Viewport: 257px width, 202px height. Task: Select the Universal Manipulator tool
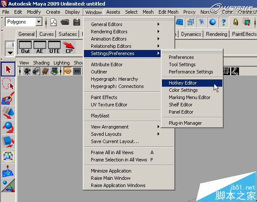tap(8, 157)
